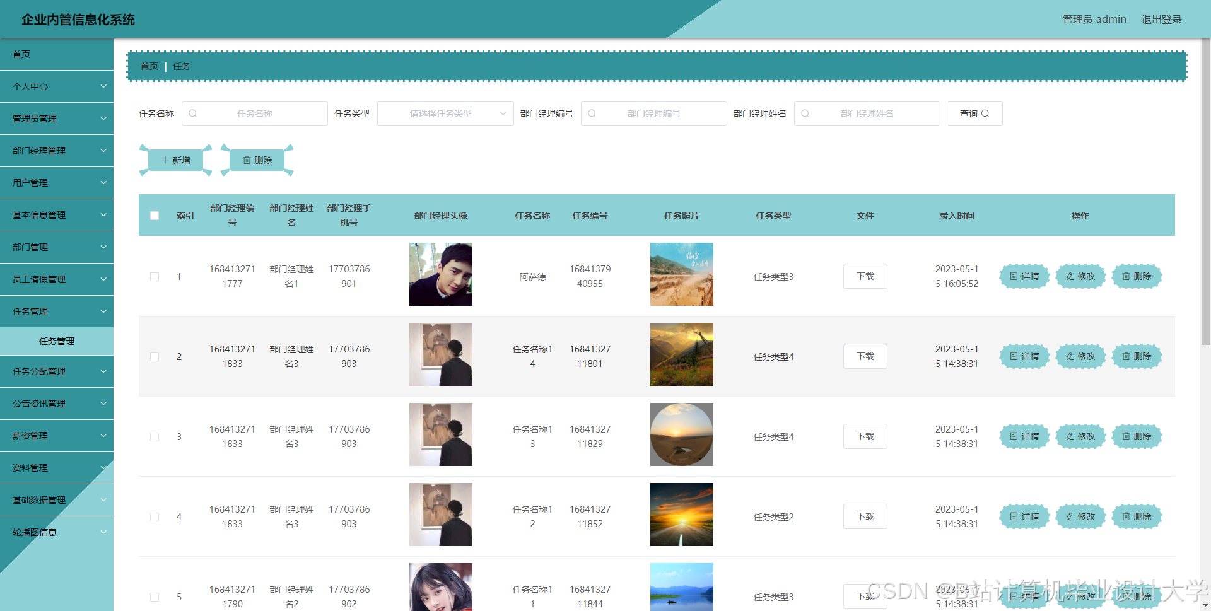Open task photo for 任务名称14
Screen dimensions: 1211x611
[682, 354]
